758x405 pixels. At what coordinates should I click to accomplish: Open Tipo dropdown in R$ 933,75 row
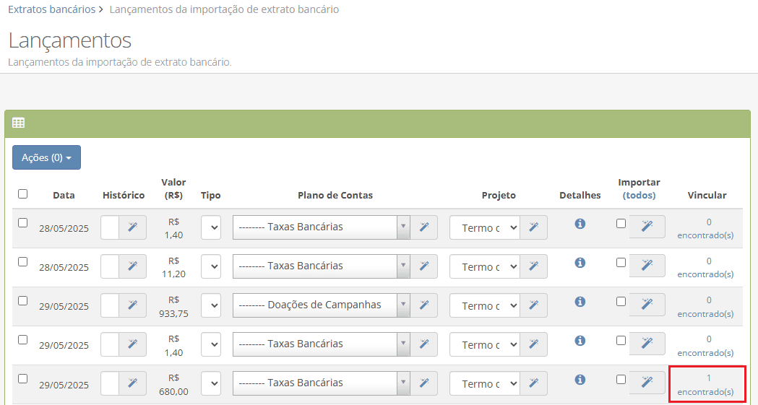pyautogui.click(x=211, y=305)
